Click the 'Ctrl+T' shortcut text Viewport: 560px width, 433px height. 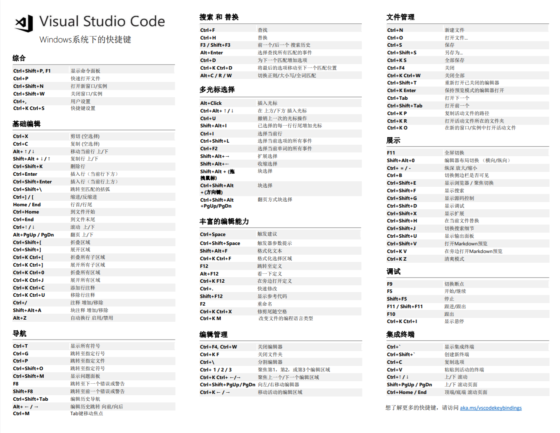pos(20,346)
